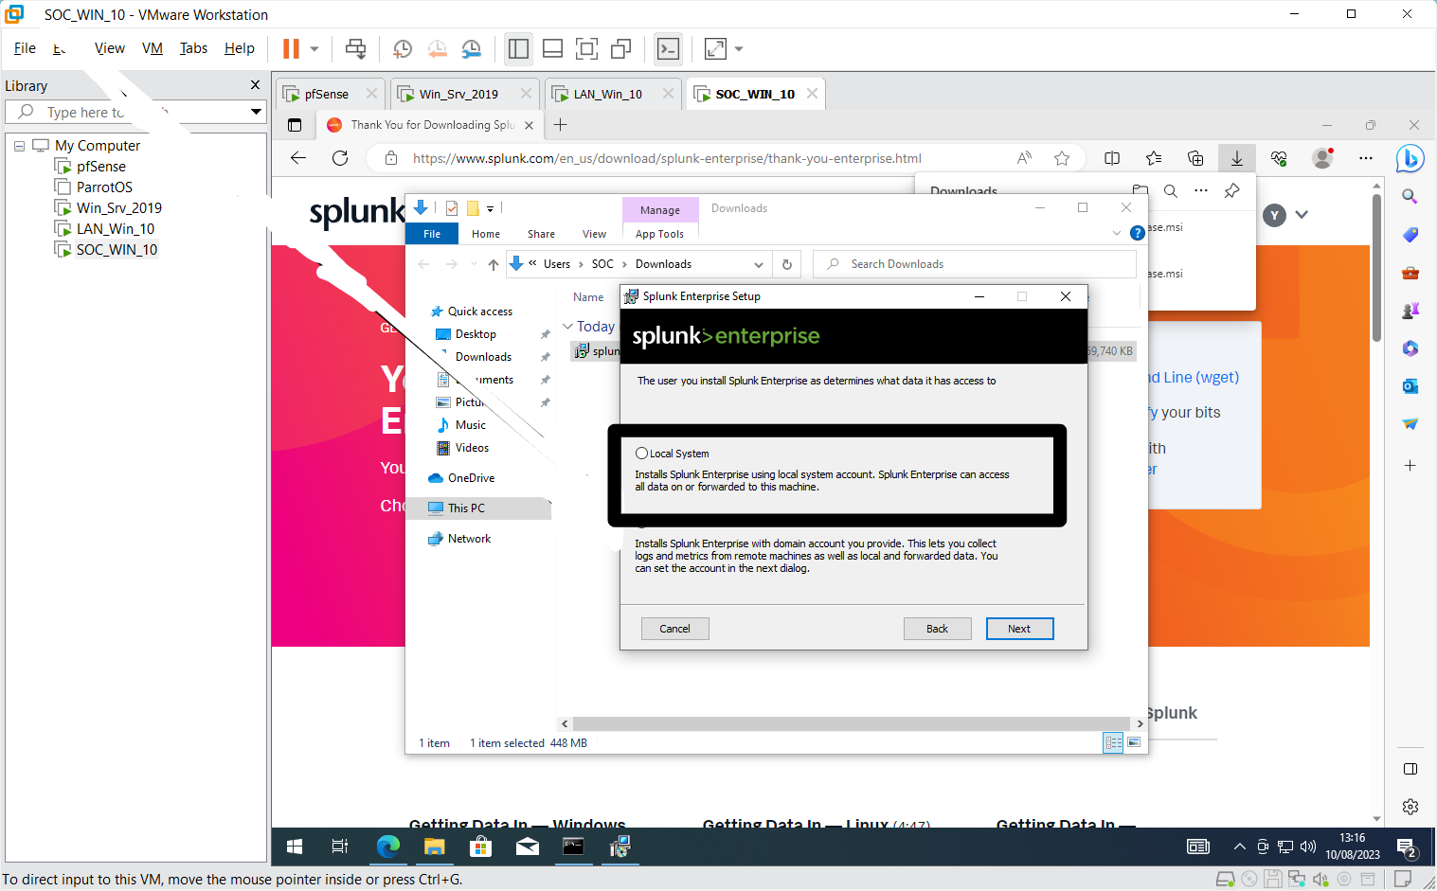Refresh the Edge browser page
Viewport: 1437px width, 891px height.
(x=340, y=158)
